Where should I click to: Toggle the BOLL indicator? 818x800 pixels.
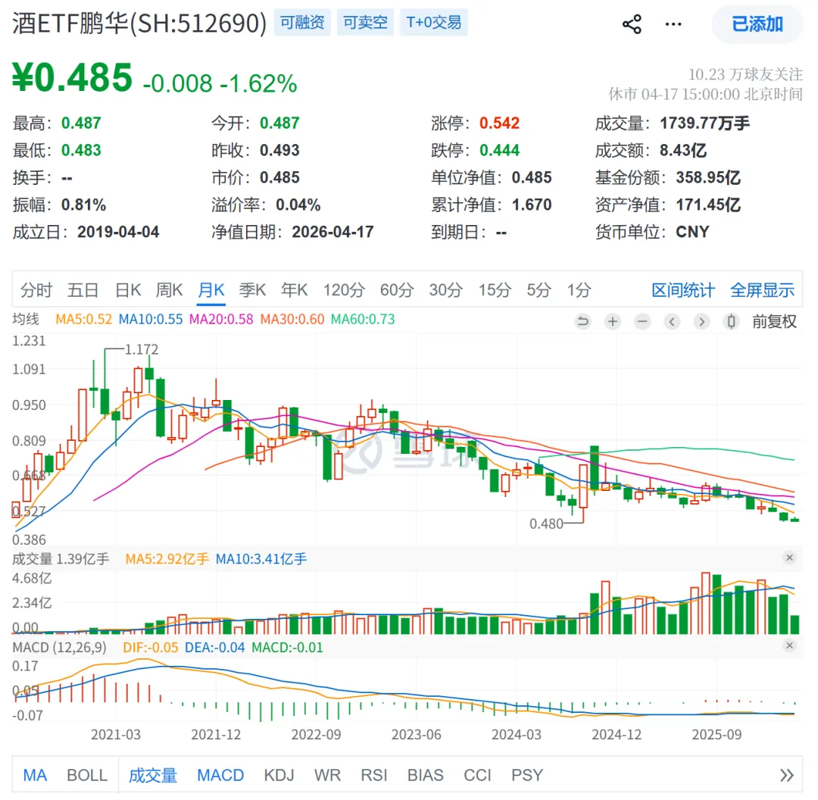point(87,775)
